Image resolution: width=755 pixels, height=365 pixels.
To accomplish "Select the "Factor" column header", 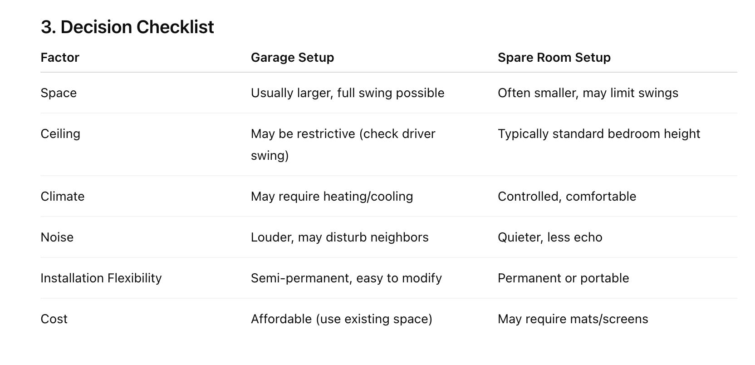I will pos(60,58).
